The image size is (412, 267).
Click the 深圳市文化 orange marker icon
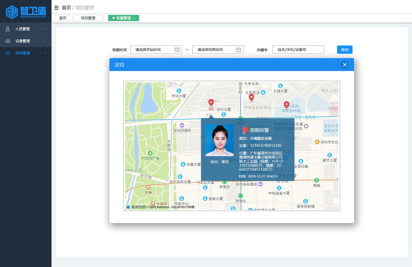tap(317, 142)
